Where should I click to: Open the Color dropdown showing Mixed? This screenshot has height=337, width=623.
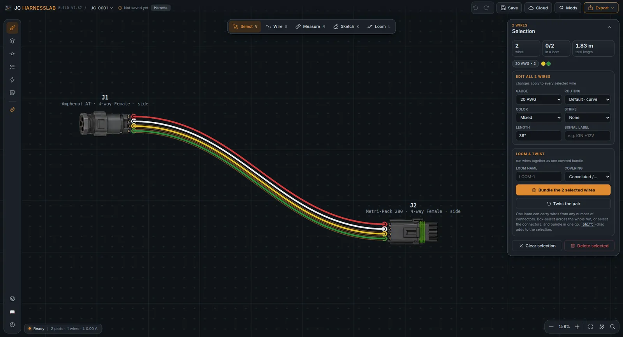click(x=539, y=118)
